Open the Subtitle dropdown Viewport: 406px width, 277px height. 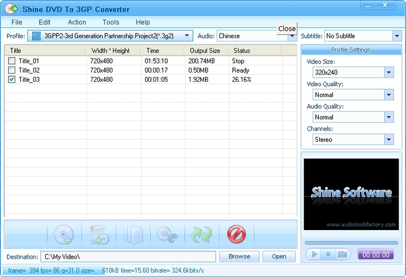coord(397,36)
